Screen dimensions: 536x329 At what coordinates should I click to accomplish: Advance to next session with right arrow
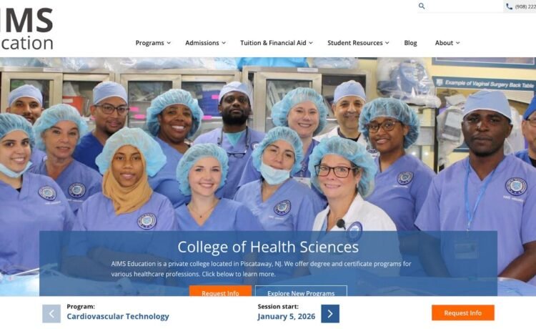click(x=330, y=313)
